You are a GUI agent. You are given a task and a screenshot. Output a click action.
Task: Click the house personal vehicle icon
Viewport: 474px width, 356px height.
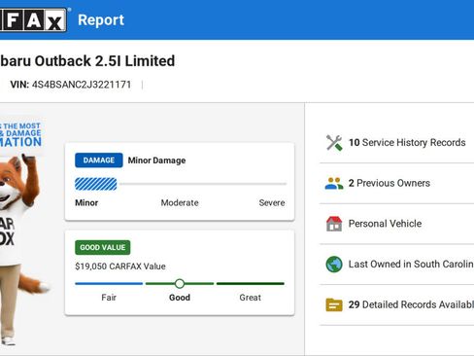pyautogui.click(x=334, y=224)
